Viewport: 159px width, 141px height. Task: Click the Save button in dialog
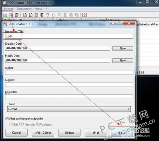click(122, 133)
